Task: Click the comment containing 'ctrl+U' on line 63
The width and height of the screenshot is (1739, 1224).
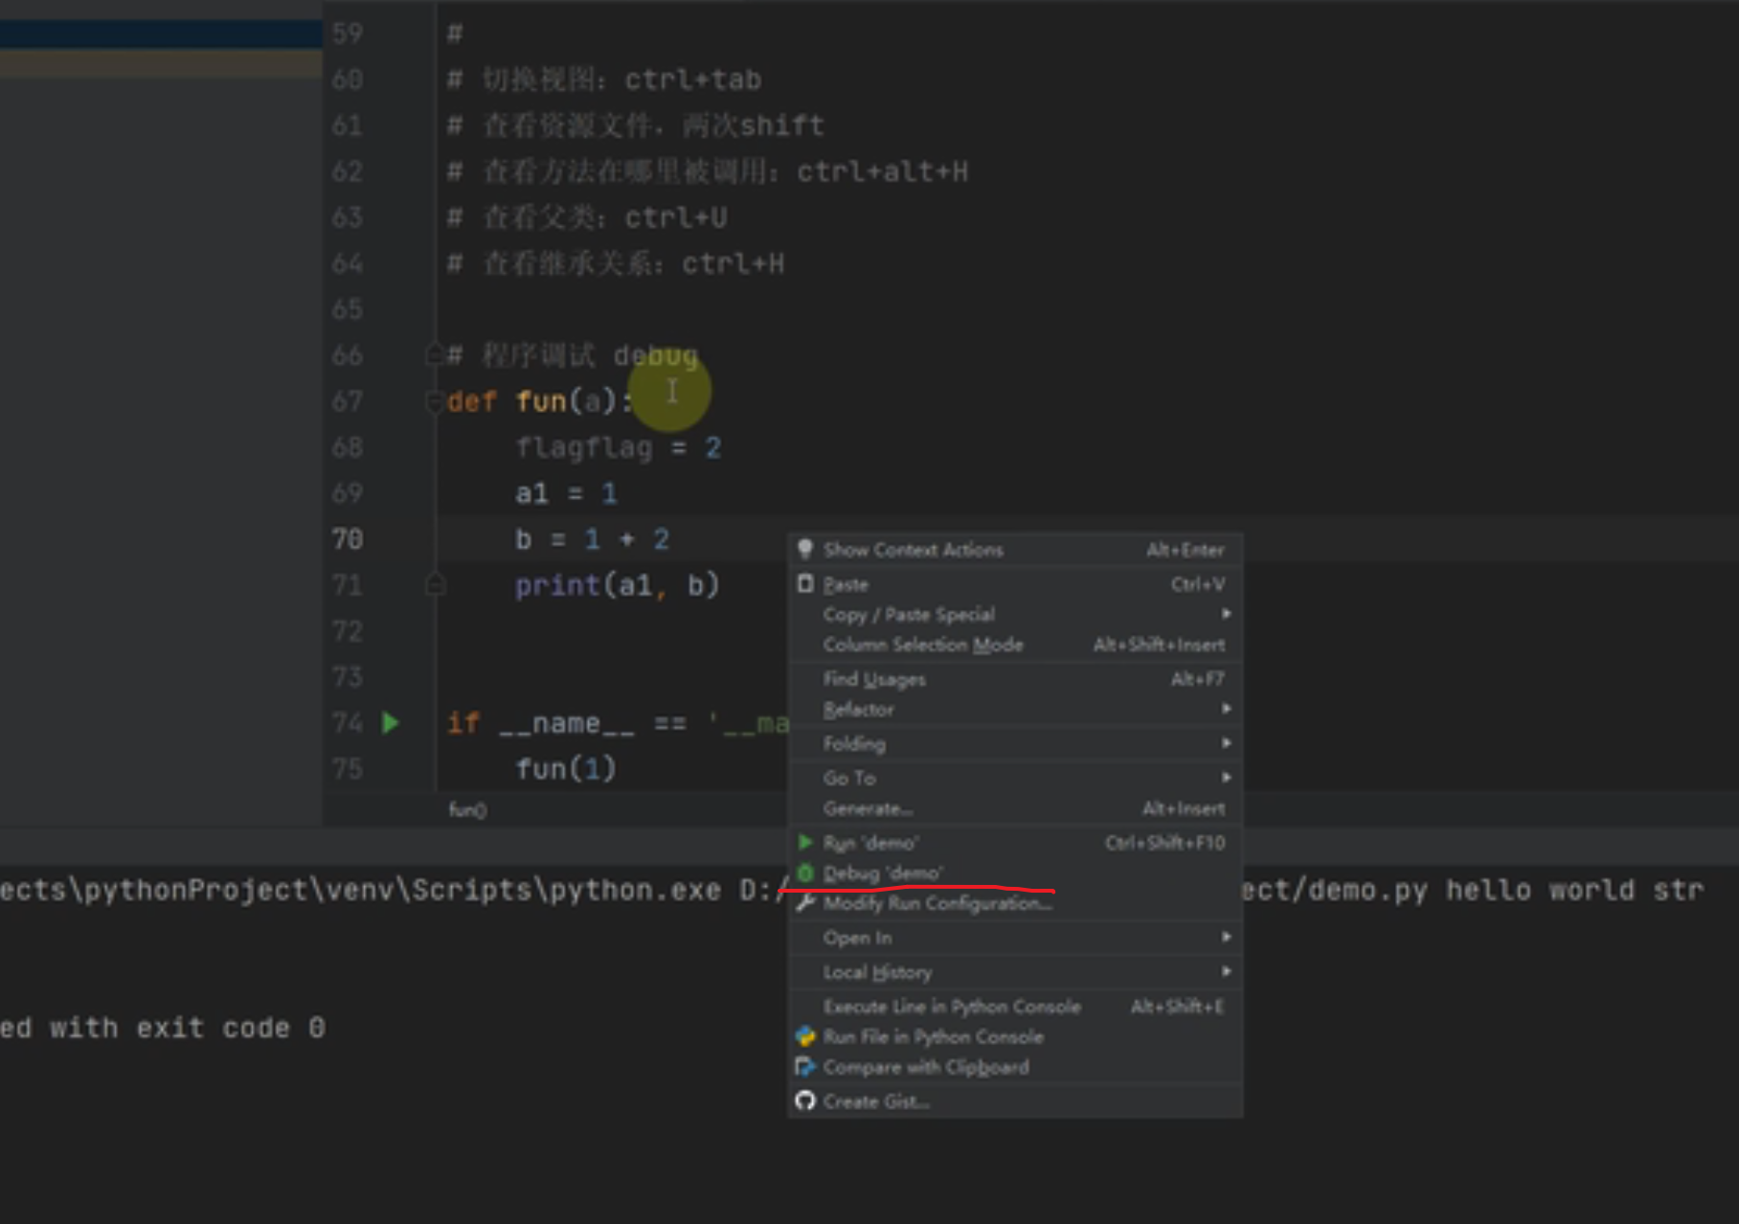Action: click(587, 217)
